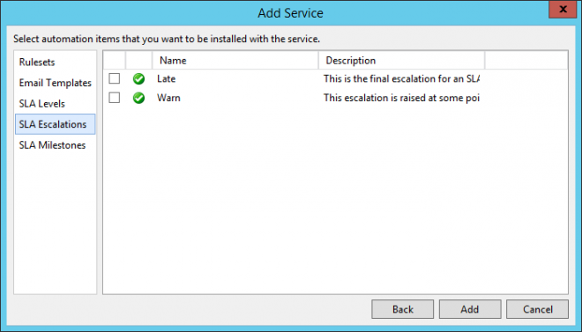Click the status icon column header
582x332 pixels.
tap(138, 61)
